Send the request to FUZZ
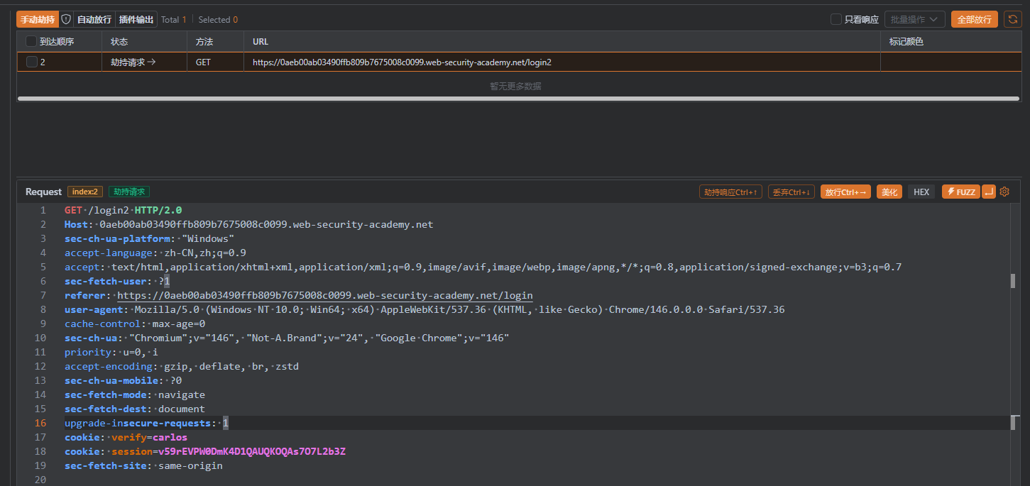The height and width of the screenshot is (486, 1030). pyautogui.click(x=960, y=192)
